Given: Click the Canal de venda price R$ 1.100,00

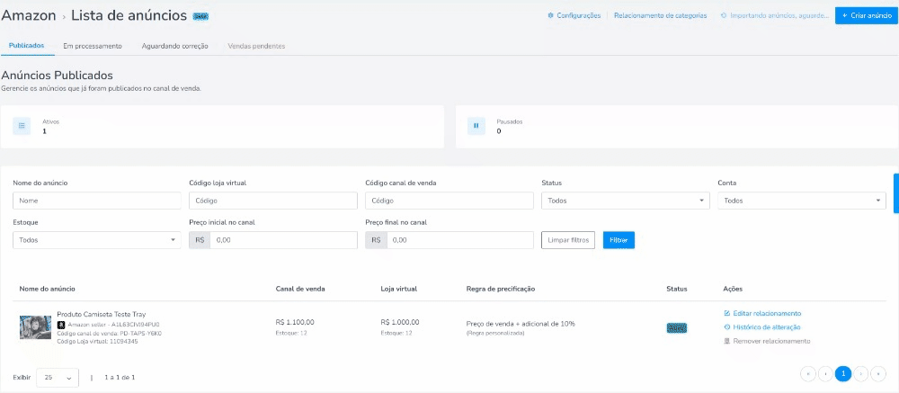Looking at the screenshot, I should point(295,322).
